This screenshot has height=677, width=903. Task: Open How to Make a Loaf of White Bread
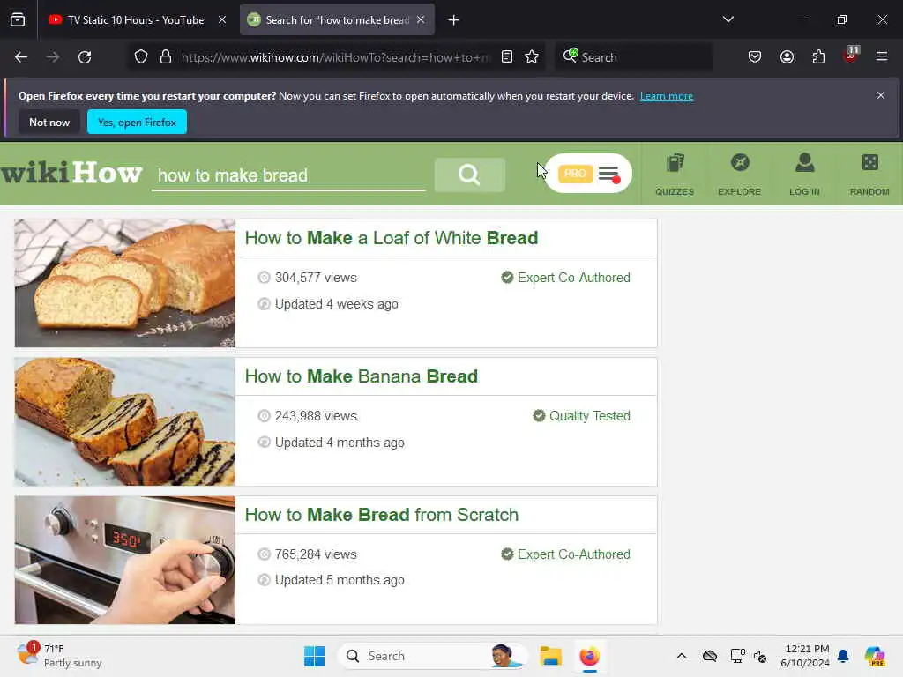point(391,238)
